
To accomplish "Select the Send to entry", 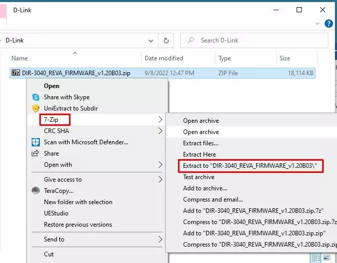I will (x=54, y=239).
